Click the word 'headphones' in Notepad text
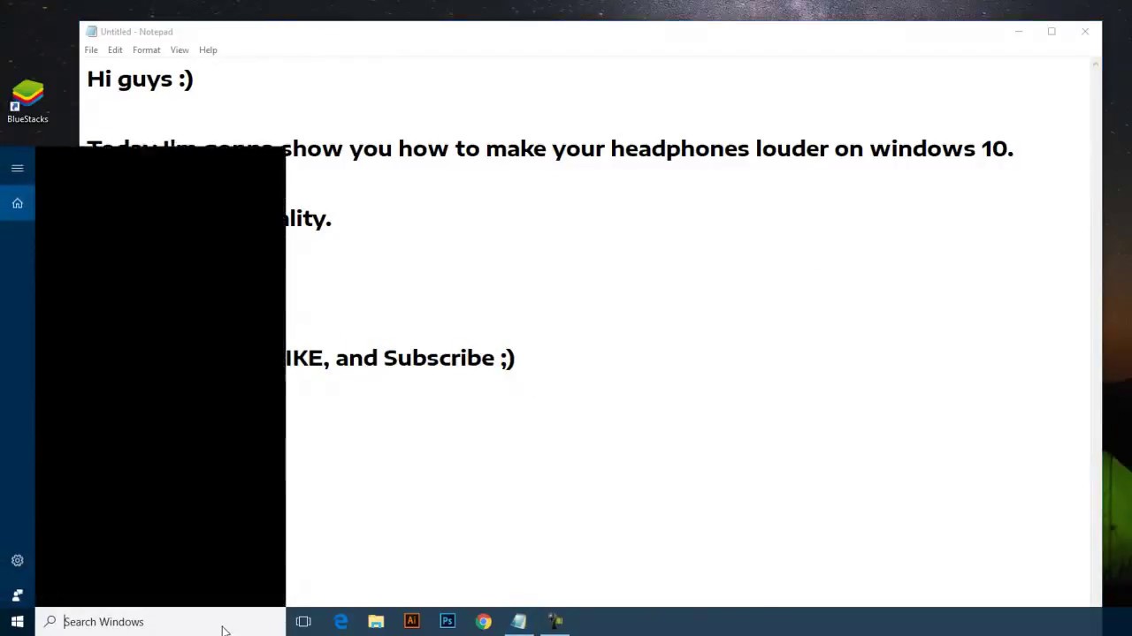1132x636 pixels. click(x=679, y=148)
